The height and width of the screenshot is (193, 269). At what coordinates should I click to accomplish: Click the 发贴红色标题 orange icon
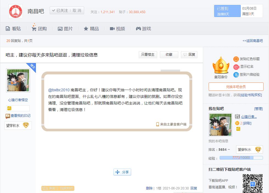236,59
